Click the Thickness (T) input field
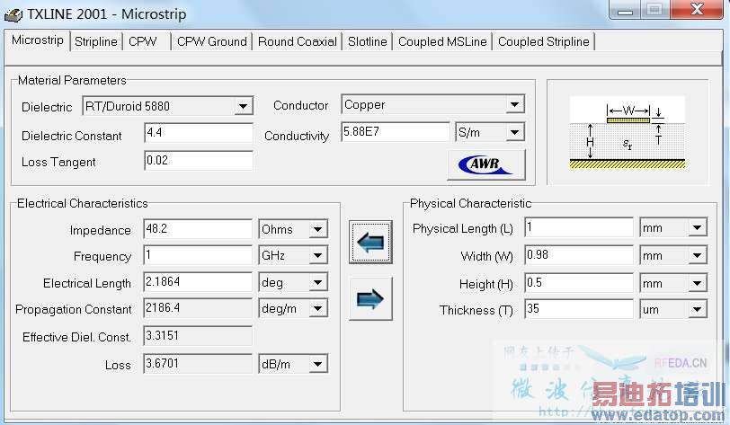This screenshot has height=425, width=730. click(579, 309)
